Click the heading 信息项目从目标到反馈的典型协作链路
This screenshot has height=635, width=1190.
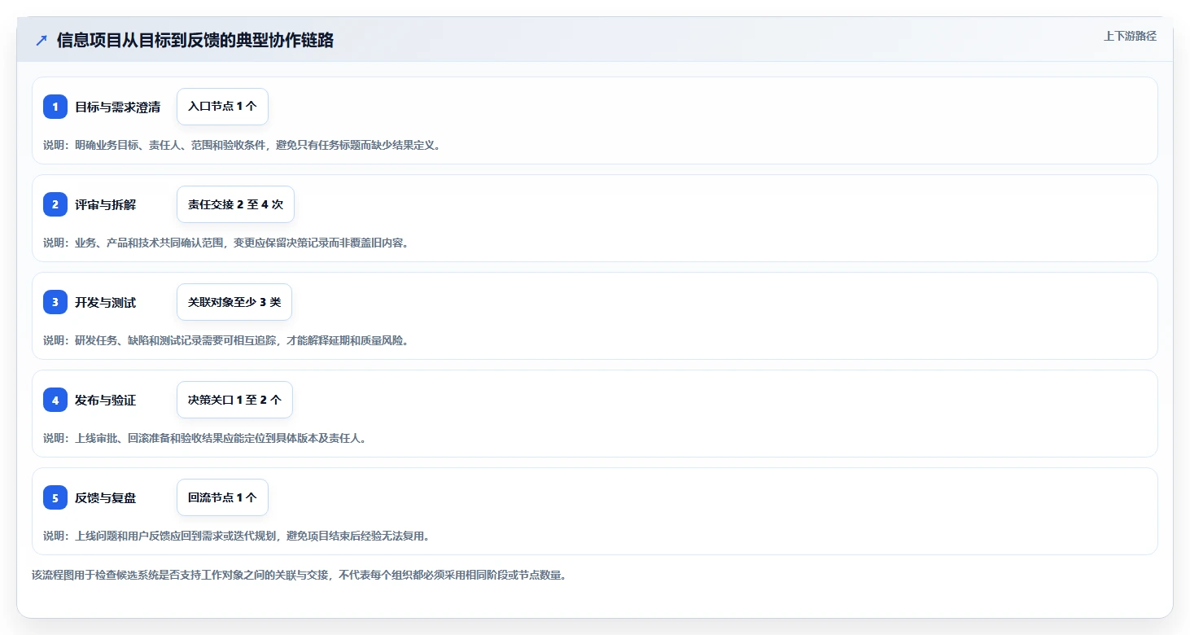click(195, 41)
